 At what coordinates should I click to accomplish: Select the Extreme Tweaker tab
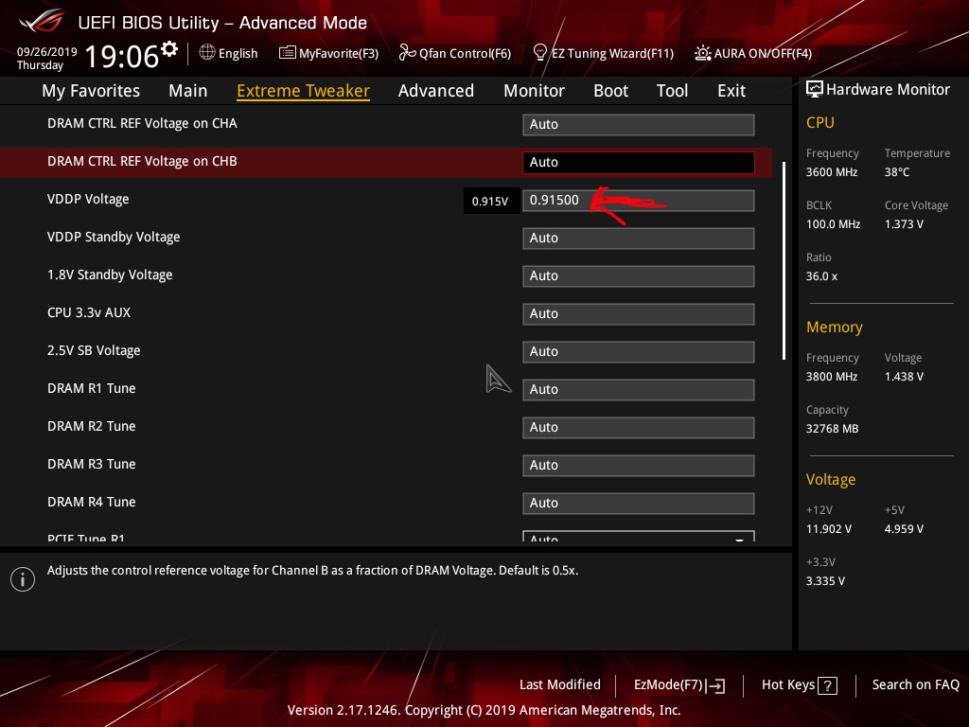point(304,91)
